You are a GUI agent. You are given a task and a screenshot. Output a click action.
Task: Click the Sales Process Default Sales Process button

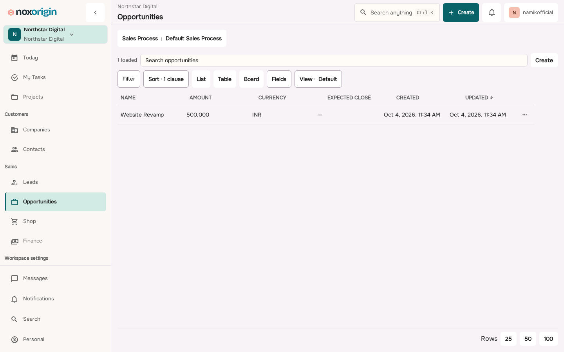pyautogui.click(x=172, y=38)
